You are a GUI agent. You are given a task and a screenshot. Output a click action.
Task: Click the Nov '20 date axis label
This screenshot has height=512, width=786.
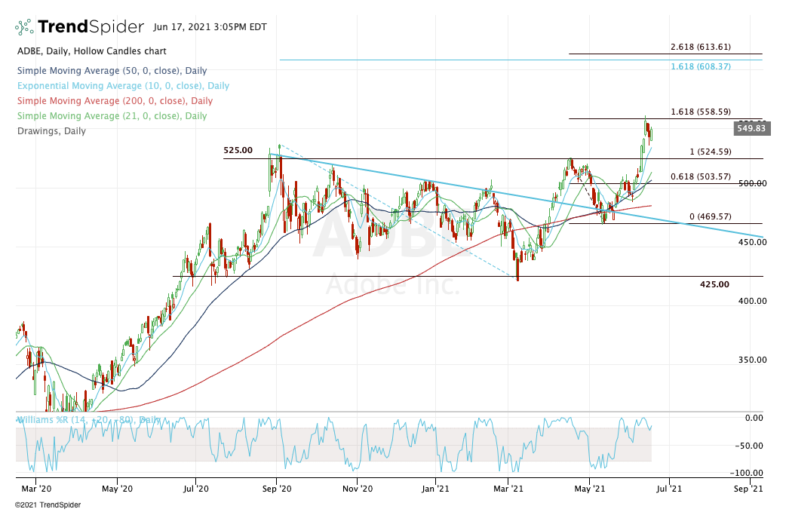pos(358,489)
